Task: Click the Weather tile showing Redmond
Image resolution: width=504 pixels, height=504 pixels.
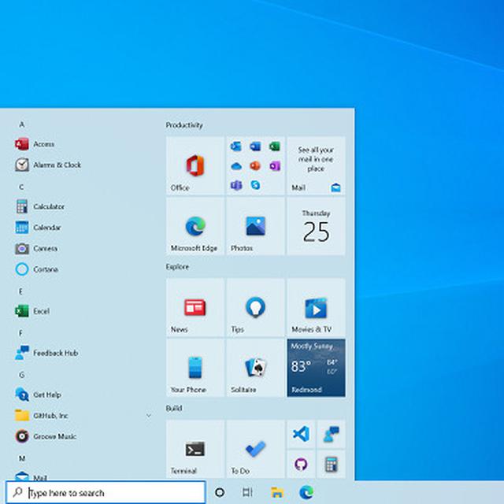Action: 316,369
